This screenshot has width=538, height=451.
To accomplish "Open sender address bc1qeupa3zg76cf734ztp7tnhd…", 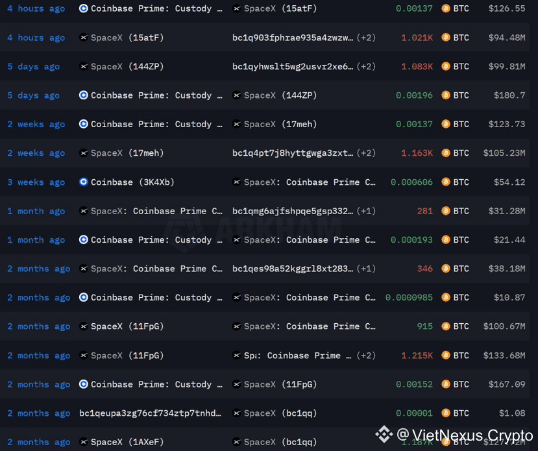I will (151, 413).
